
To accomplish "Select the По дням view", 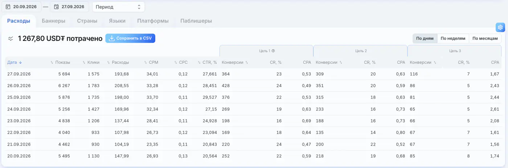I will point(425,38).
